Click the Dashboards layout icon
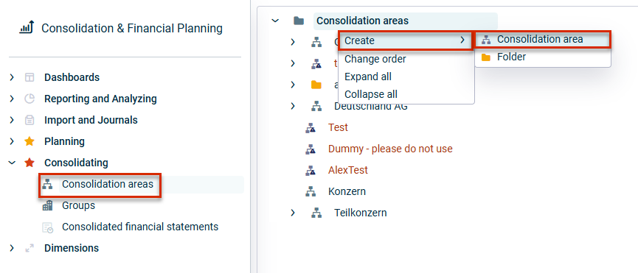The image size is (638, 273). (x=30, y=77)
